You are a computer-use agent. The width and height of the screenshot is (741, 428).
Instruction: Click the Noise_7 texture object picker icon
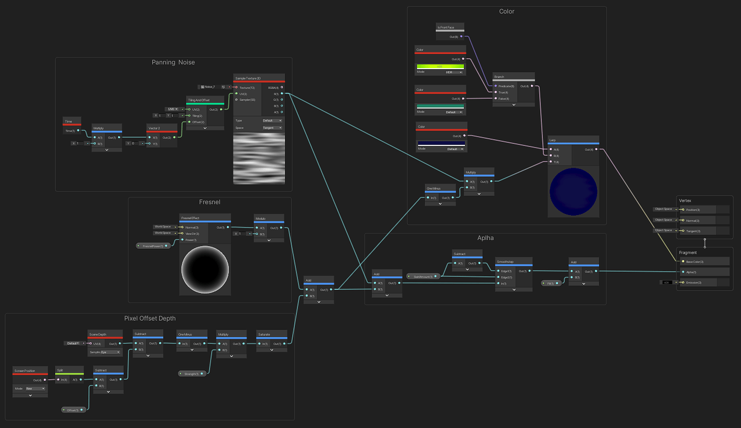pos(224,87)
